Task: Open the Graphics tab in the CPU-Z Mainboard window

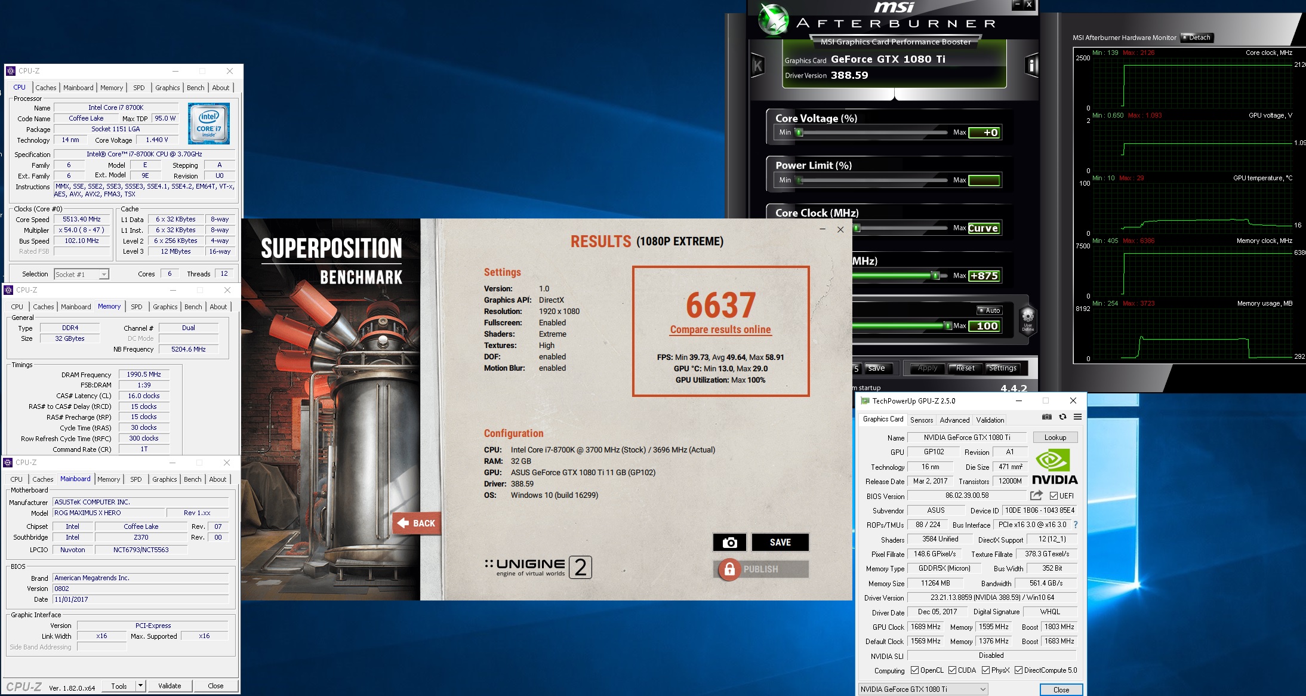Action: pyautogui.click(x=165, y=479)
